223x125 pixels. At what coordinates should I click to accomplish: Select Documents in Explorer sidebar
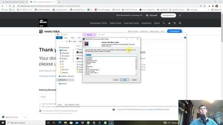[66, 56]
